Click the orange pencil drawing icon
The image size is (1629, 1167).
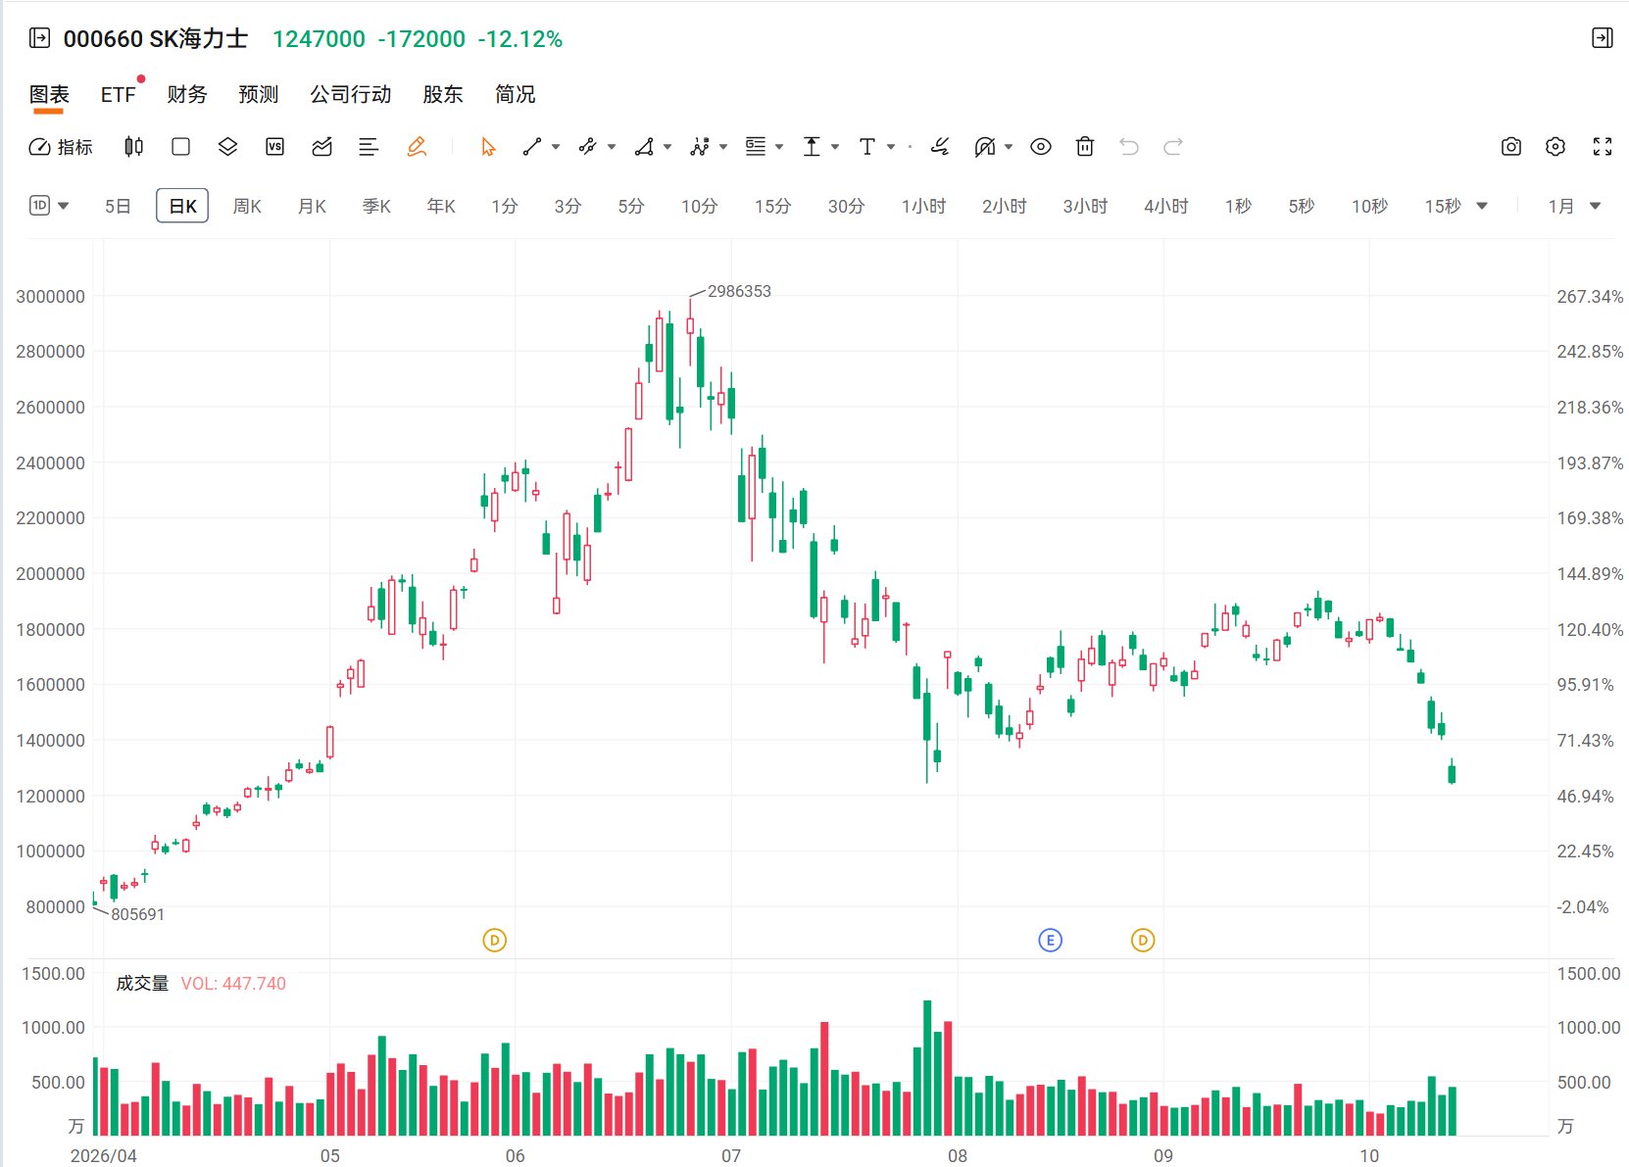point(417,147)
